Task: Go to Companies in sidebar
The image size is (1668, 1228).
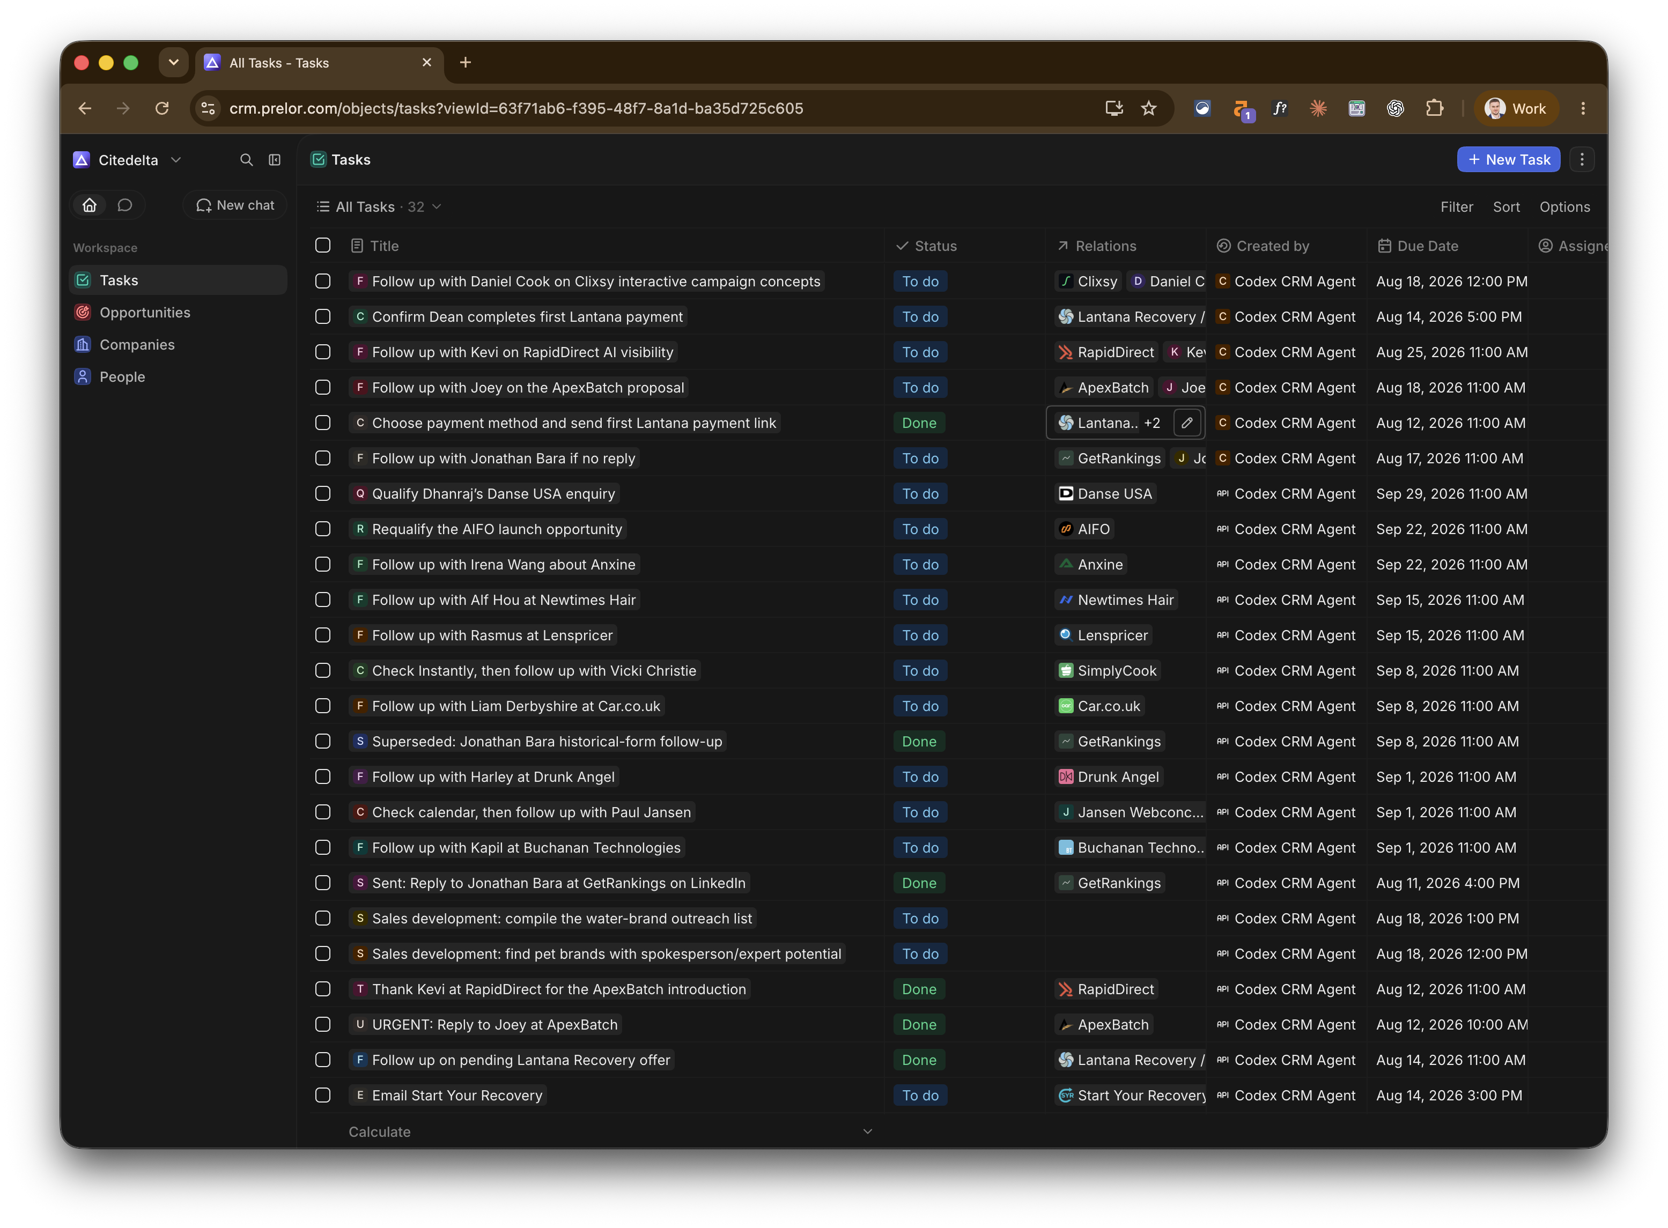Action: point(179,345)
